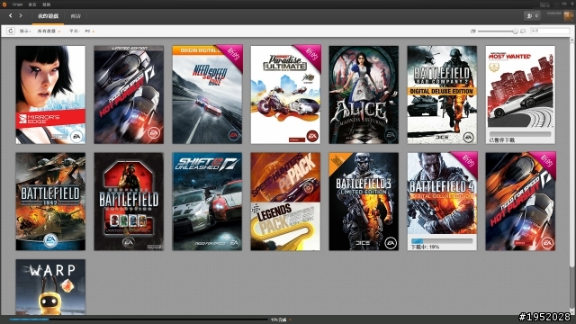Switch to the My Games tab
Image resolution: width=576 pixels, height=324 pixels.
(x=48, y=16)
